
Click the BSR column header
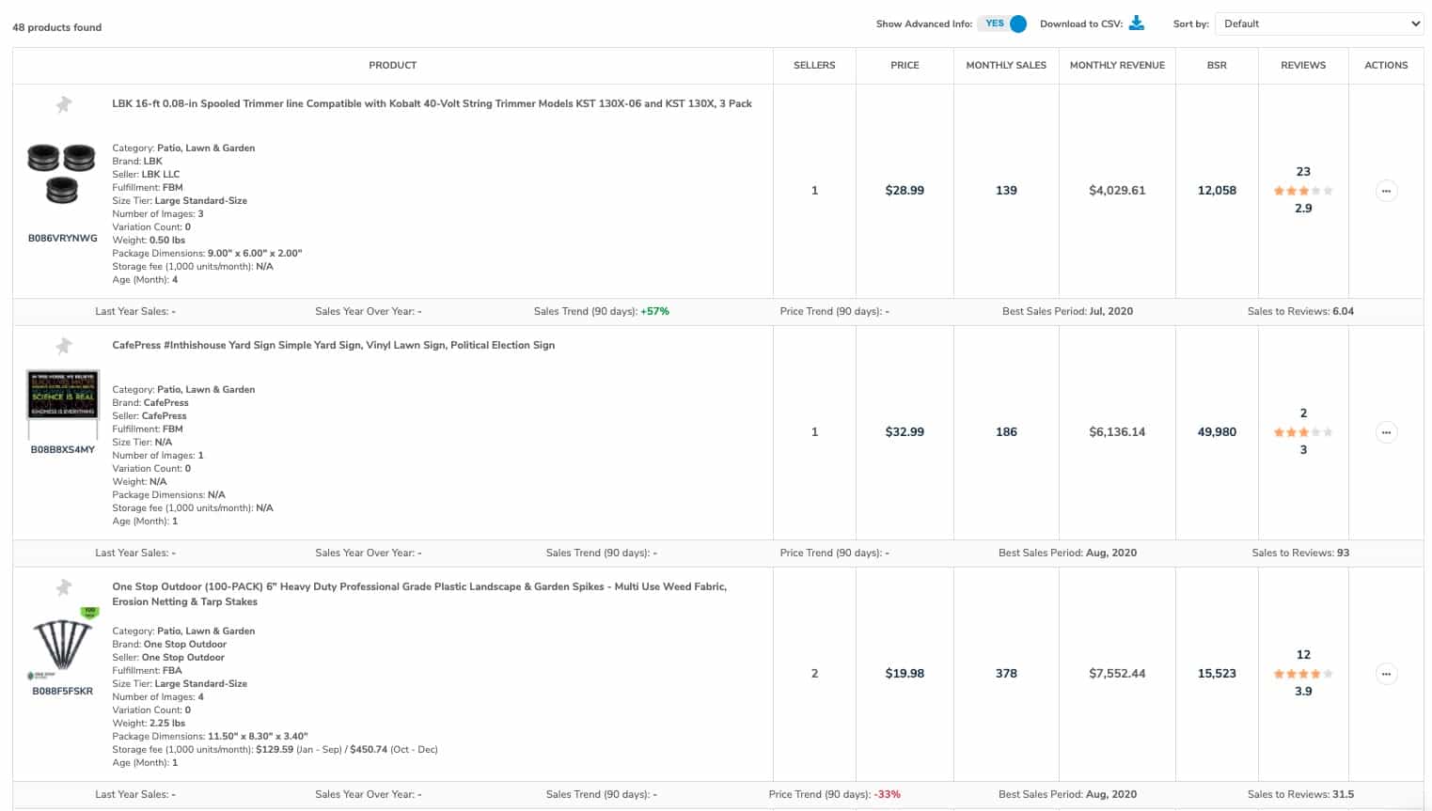tap(1217, 66)
